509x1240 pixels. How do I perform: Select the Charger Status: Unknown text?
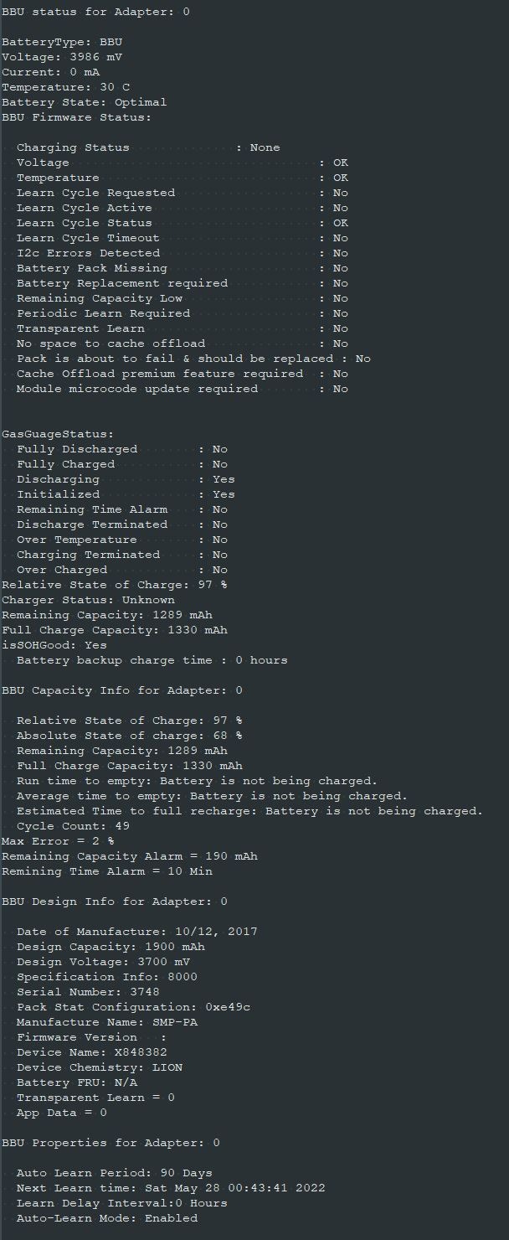(88, 600)
